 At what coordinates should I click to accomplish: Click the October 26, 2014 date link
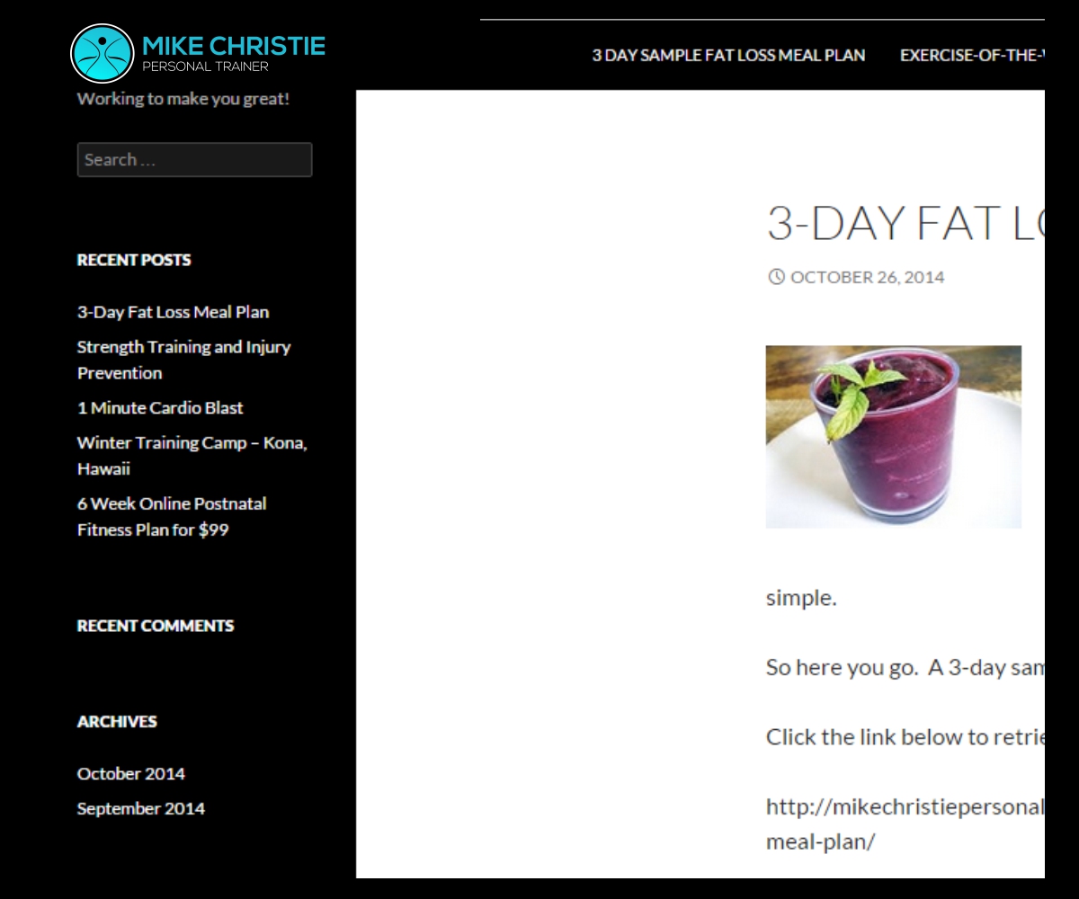tap(867, 277)
